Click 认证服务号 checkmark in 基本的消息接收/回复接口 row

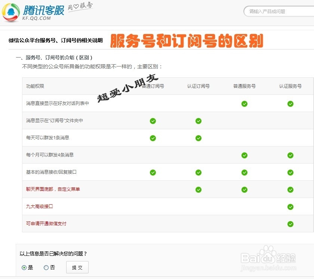click(x=290, y=173)
